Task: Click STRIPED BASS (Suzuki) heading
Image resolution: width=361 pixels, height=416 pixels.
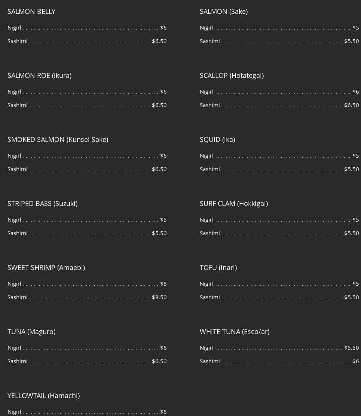Action: 42,204
